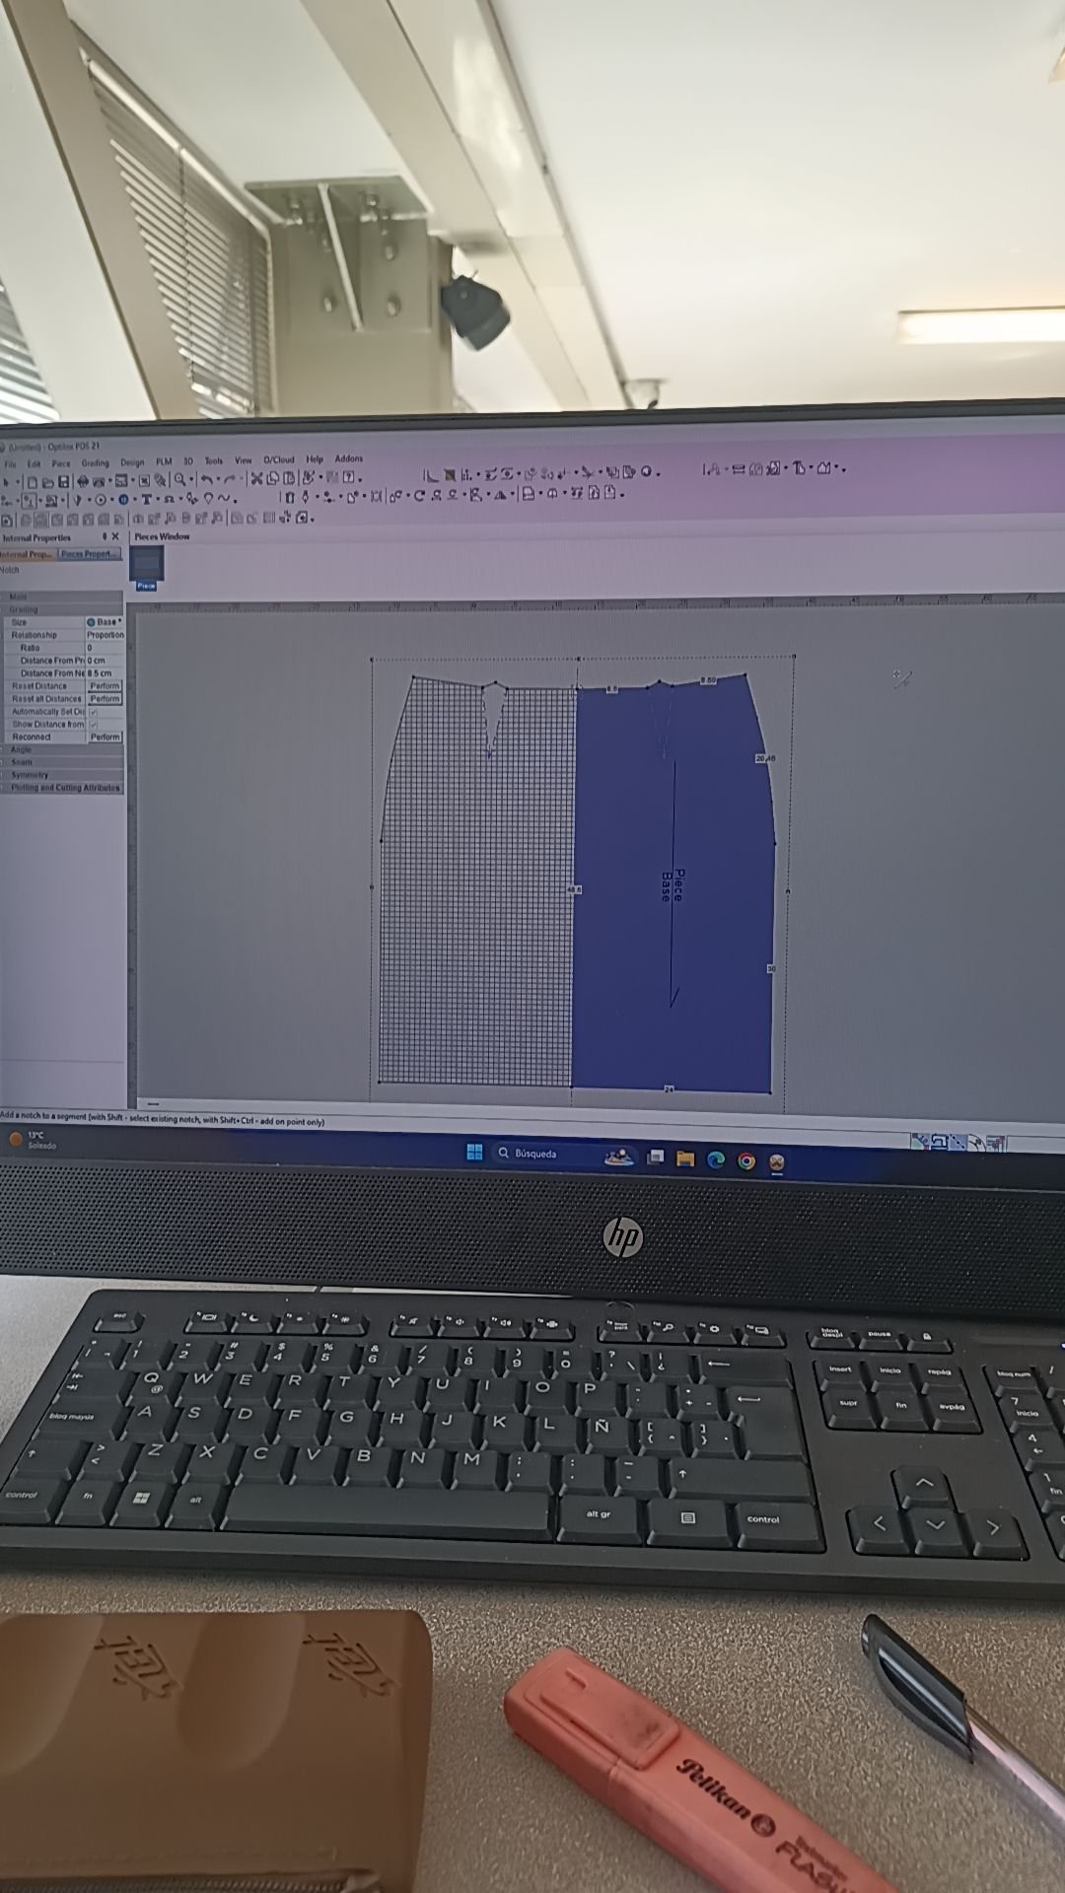This screenshot has height=1893, width=1065.
Task: Click the rotate piece toolbar icon
Action: (419, 496)
